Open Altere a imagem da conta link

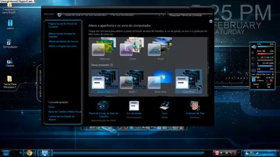(62, 46)
